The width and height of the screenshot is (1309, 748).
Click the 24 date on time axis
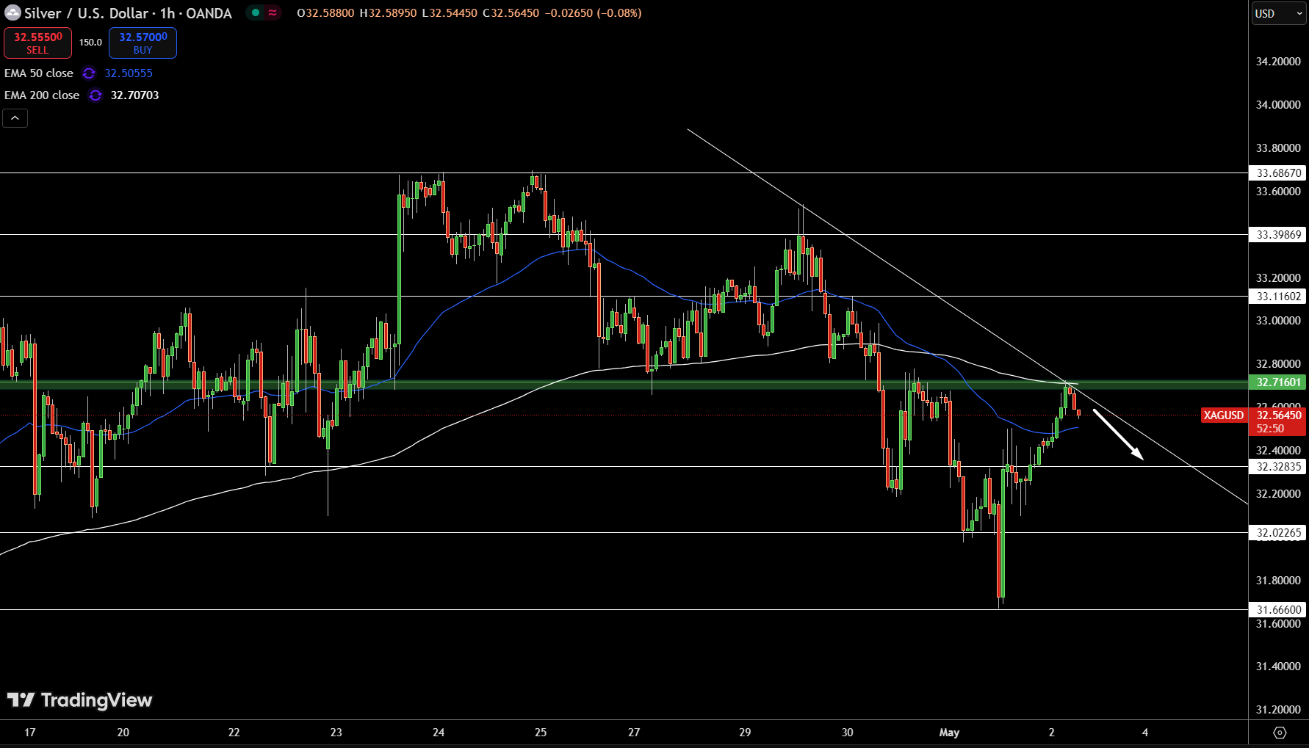click(x=439, y=733)
